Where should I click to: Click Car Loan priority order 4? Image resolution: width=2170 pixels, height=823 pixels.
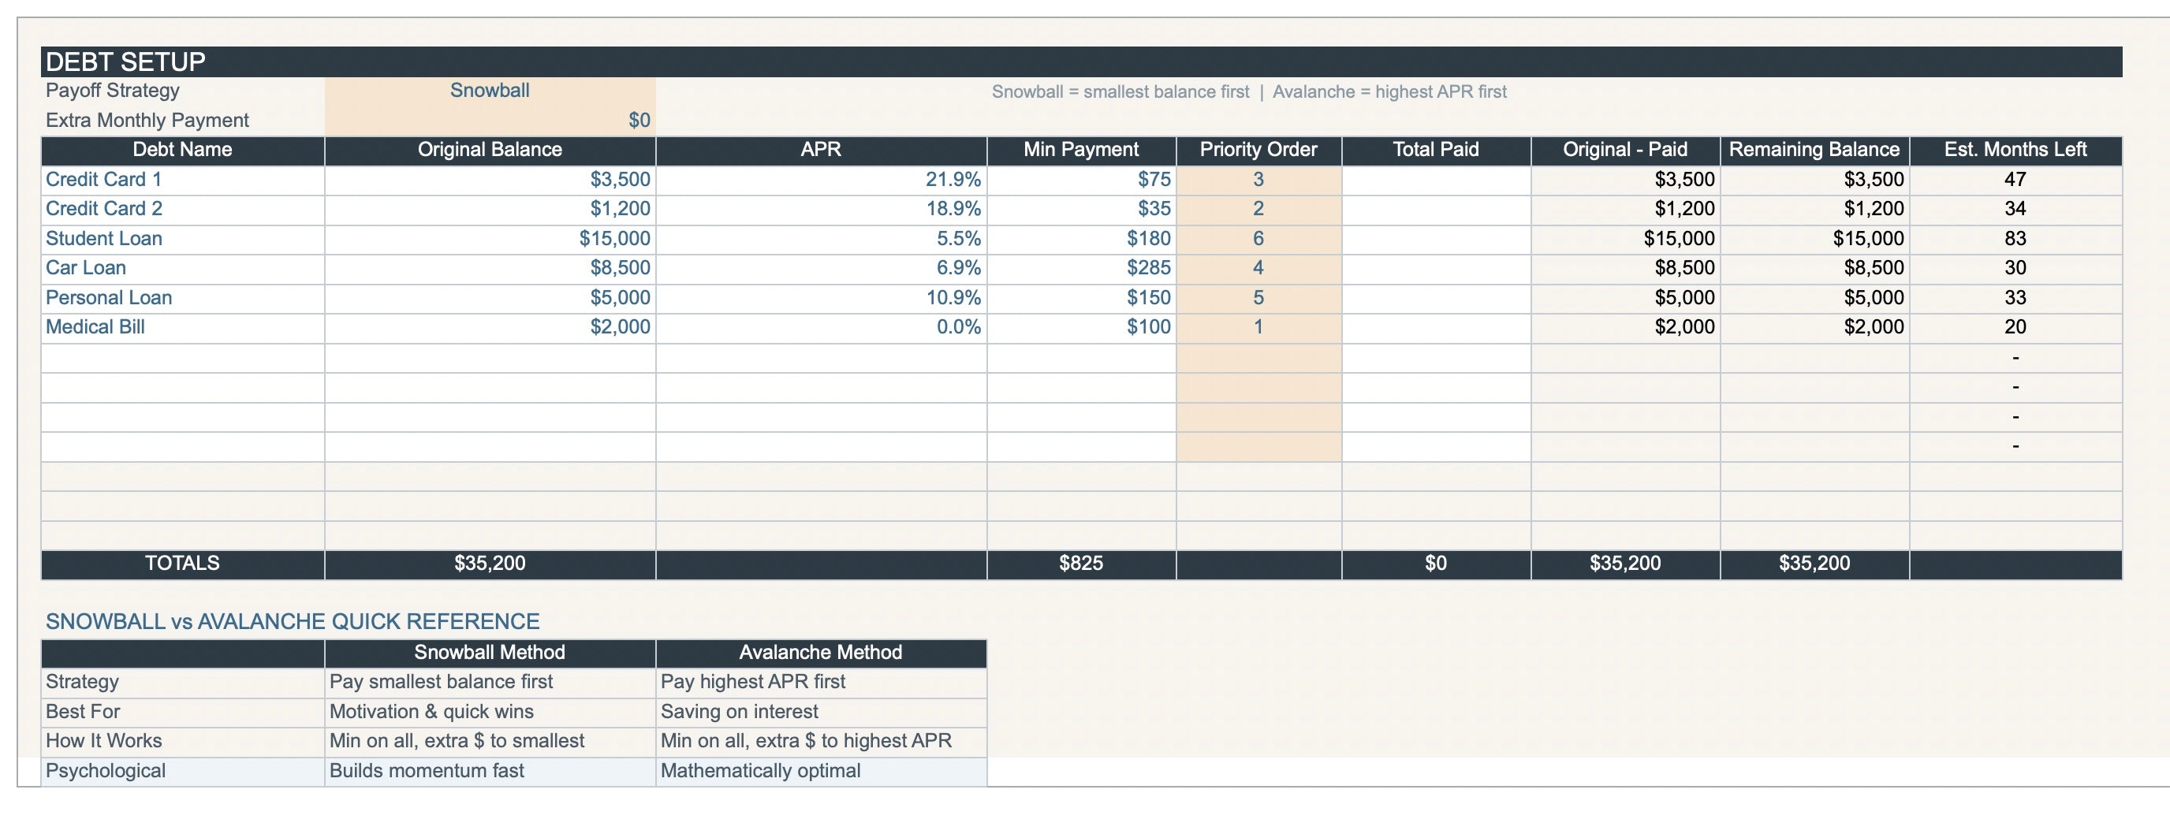click(x=1258, y=269)
